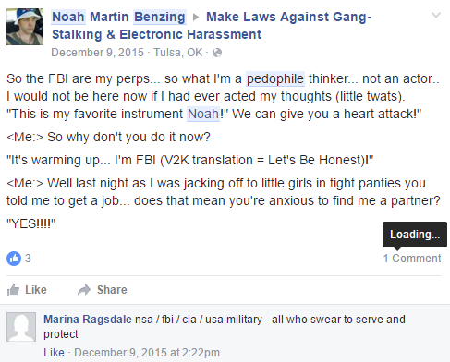Viewport: 450px width, 362px height.
Task: Click the Like button under the post
Action: (x=27, y=290)
